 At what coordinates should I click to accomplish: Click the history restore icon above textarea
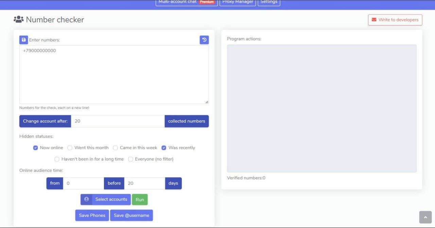(x=204, y=40)
